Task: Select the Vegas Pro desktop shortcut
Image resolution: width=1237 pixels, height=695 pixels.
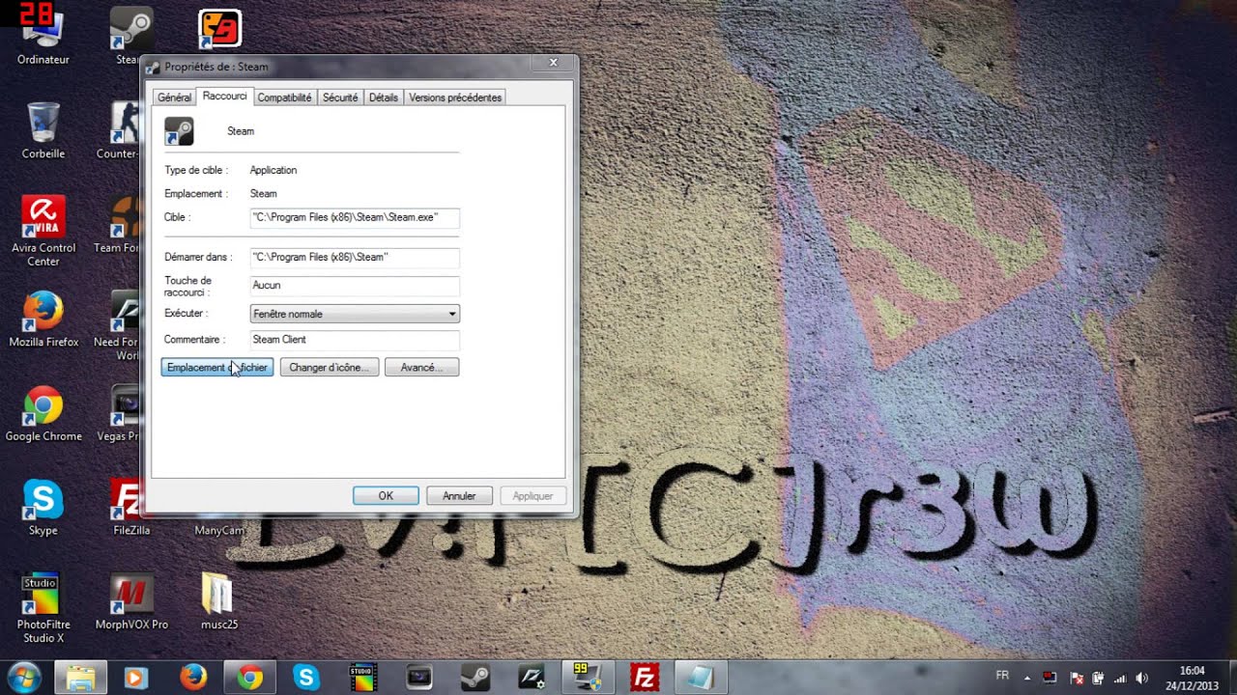Action: click(122, 415)
